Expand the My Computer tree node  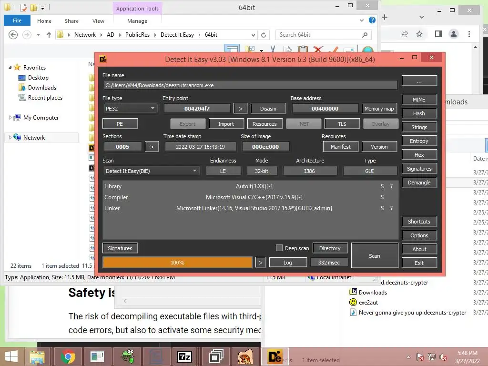click(x=10, y=118)
